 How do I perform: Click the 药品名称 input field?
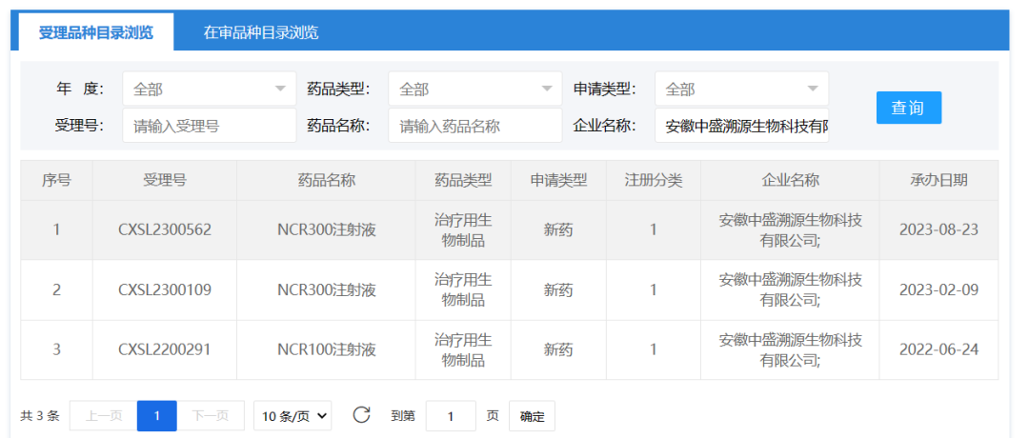474,125
